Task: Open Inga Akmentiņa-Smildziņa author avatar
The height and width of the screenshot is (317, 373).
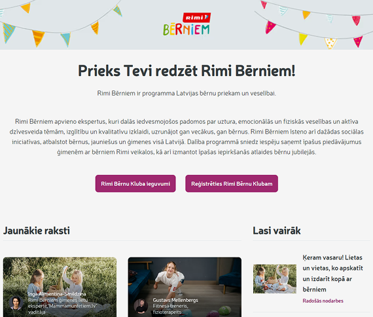Action: click(x=16, y=303)
